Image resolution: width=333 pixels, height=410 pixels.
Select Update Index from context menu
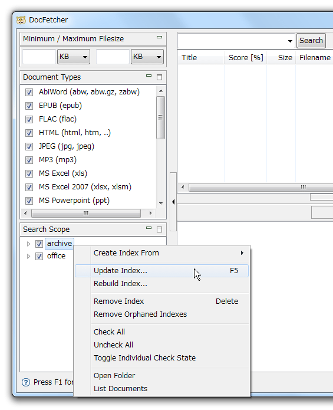coord(161,271)
